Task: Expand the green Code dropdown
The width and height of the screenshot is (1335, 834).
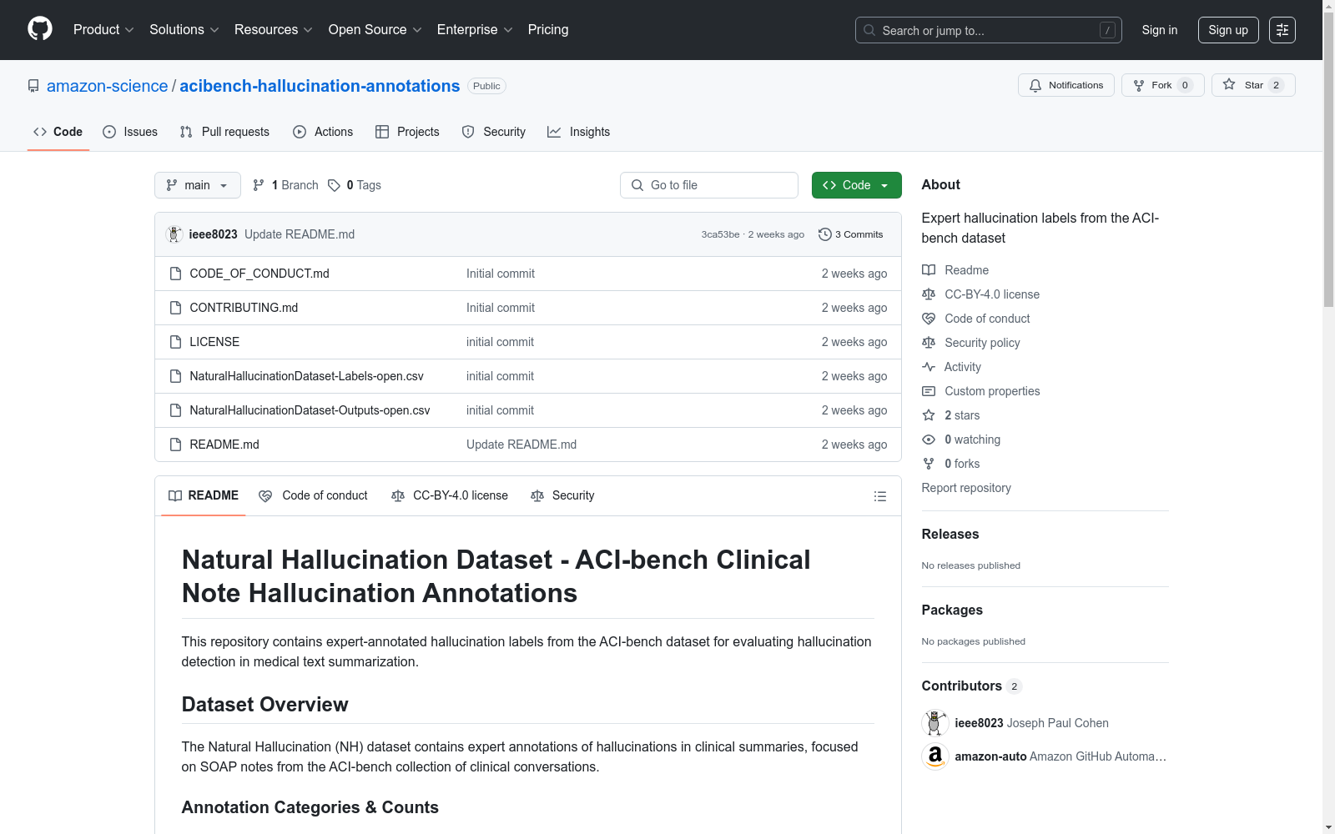Action: click(x=856, y=185)
